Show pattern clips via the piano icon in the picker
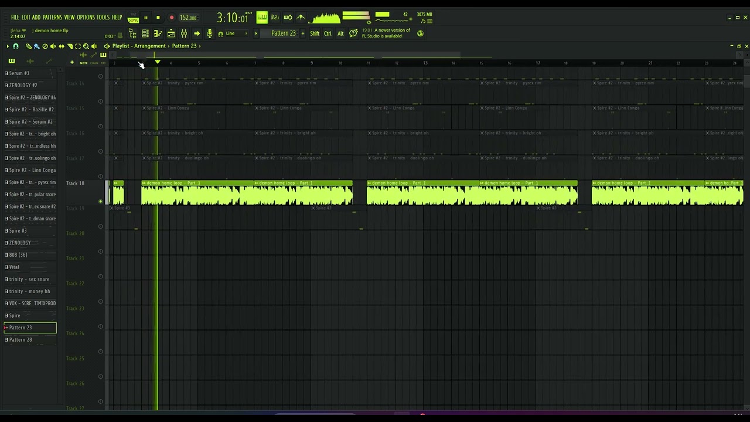 [x=11, y=61]
